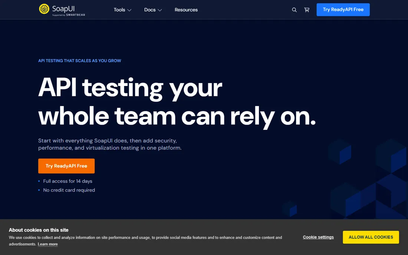Expand the Docs dropdown menu
The width and height of the screenshot is (408, 255).
pos(153,10)
